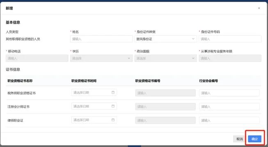The height and width of the screenshot is (147, 268).
Task: Click the 取消 button
Action: pos(240,139)
